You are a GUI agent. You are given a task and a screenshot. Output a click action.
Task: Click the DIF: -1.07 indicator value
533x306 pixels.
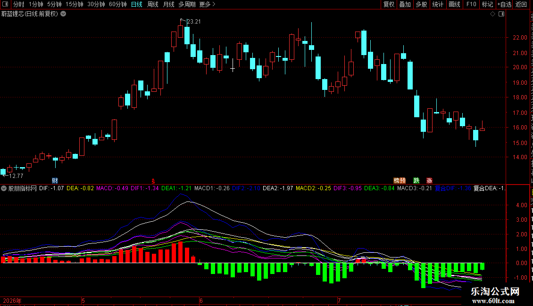tap(51, 188)
